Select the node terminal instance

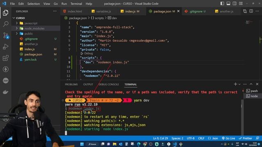(252, 96)
